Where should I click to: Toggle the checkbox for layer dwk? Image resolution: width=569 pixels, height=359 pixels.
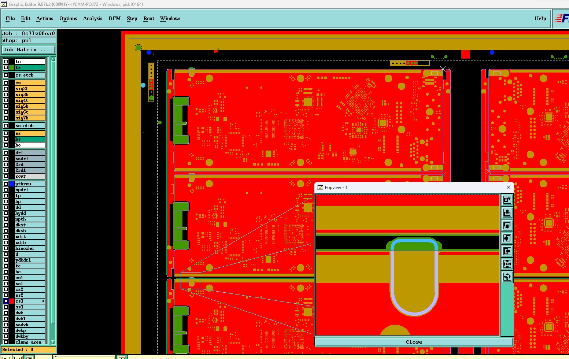pyautogui.click(x=6, y=313)
